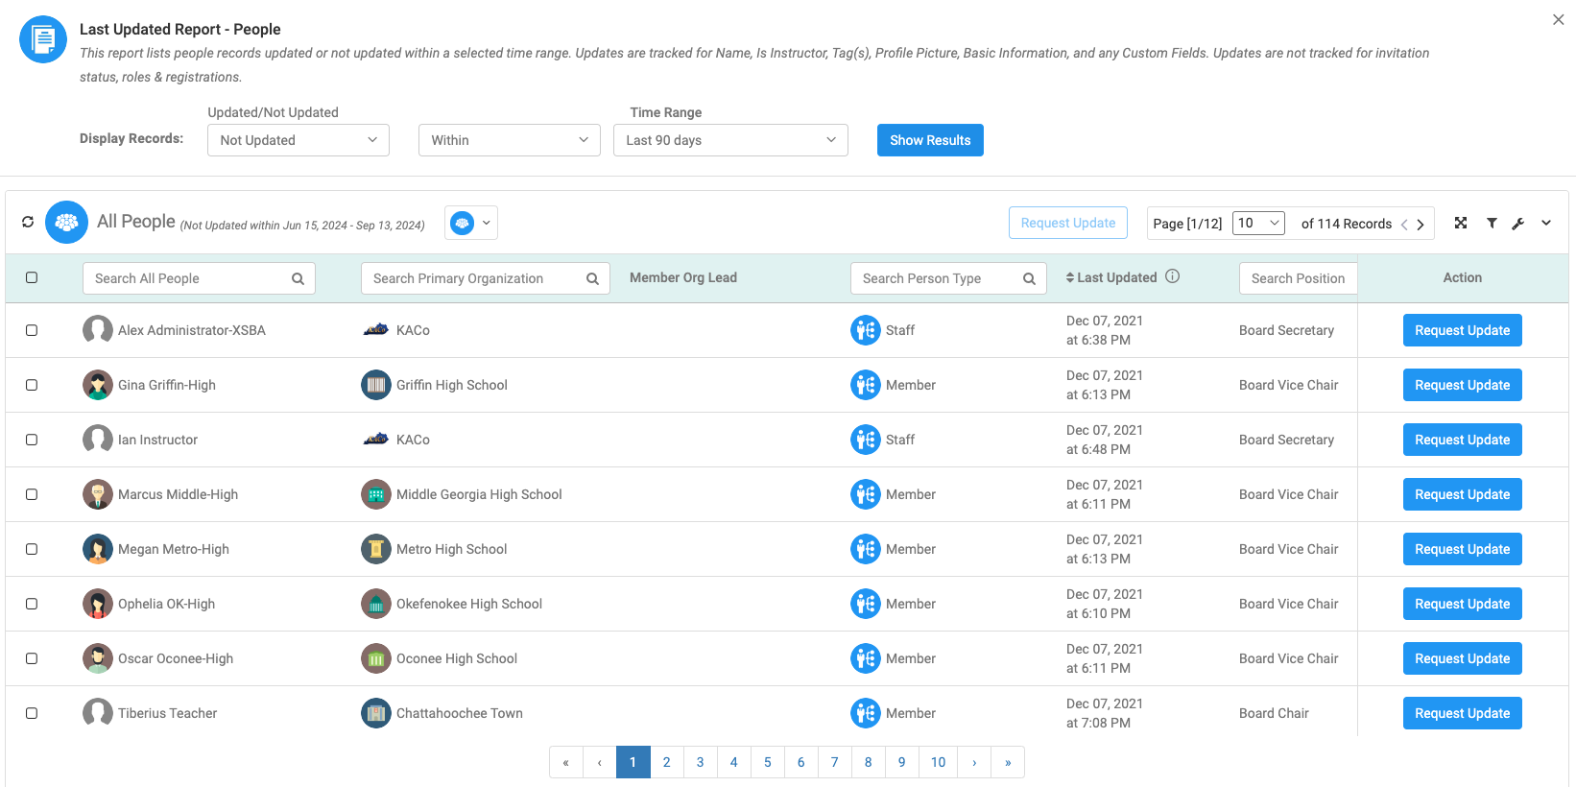Select the checkbox for Megan Metro-High

[x=32, y=549]
